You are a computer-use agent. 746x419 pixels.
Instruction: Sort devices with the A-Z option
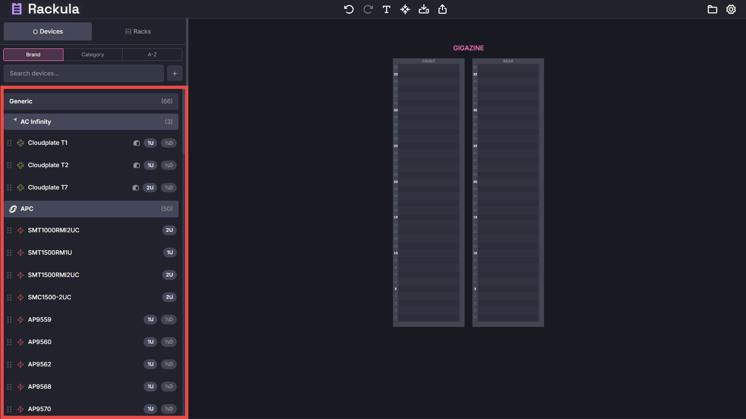[x=152, y=54]
